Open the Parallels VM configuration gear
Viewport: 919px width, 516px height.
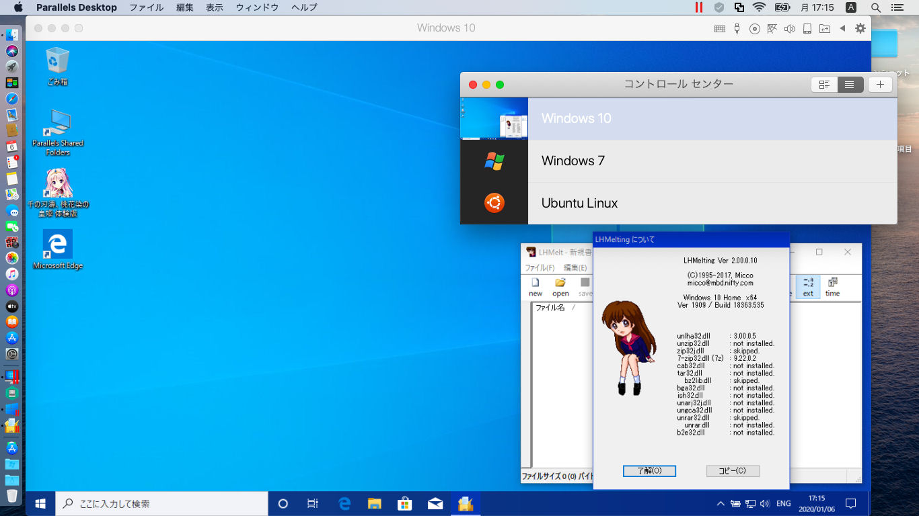coord(860,28)
